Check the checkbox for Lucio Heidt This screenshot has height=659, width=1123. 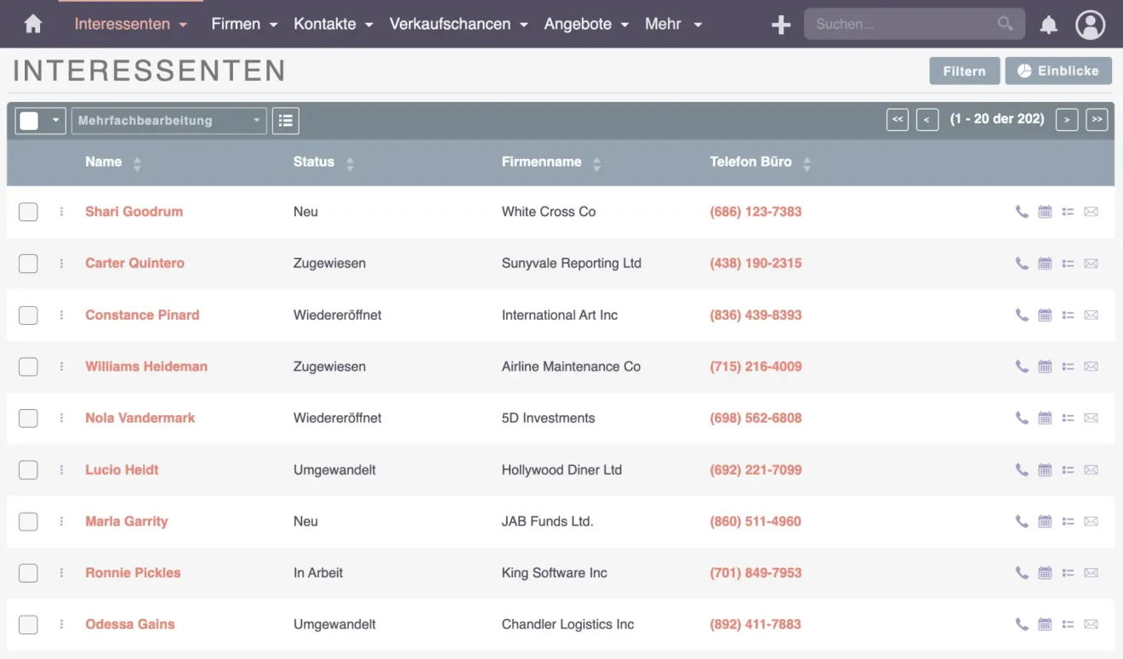click(28, 469)
